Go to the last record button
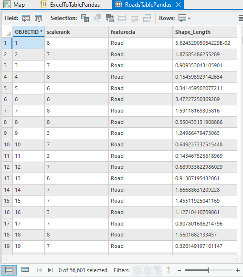The height and width of the screenshot is (277, 243). pos(51,270)
